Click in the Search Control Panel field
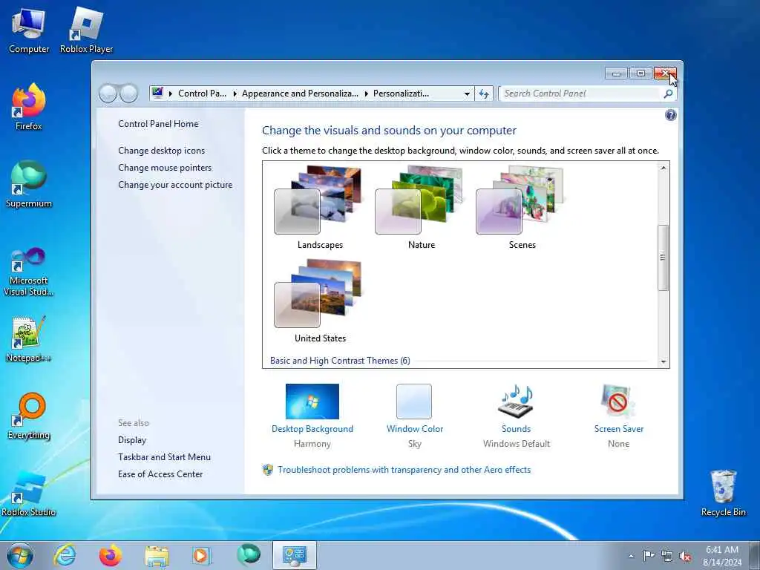760x570 pixels. pyautogui.click(x=582, y=94)
